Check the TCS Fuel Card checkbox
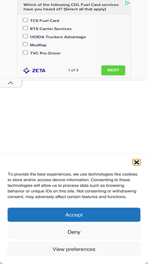The height and width of the screenshot is (264, 148). click(x=25, y=20)
